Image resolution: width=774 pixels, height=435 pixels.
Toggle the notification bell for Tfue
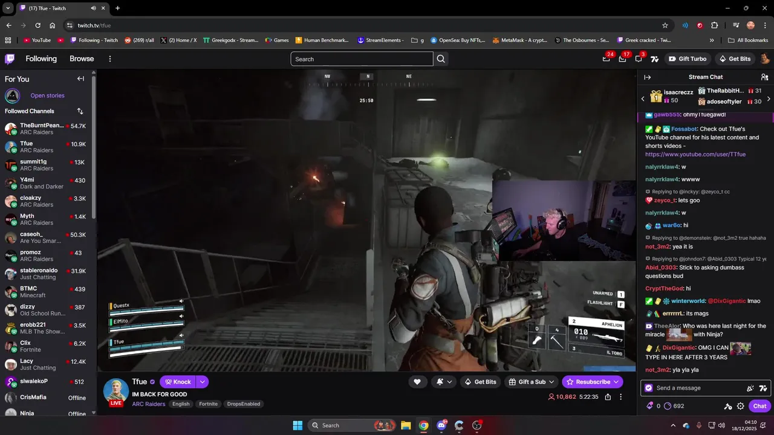tap(440, 382)
